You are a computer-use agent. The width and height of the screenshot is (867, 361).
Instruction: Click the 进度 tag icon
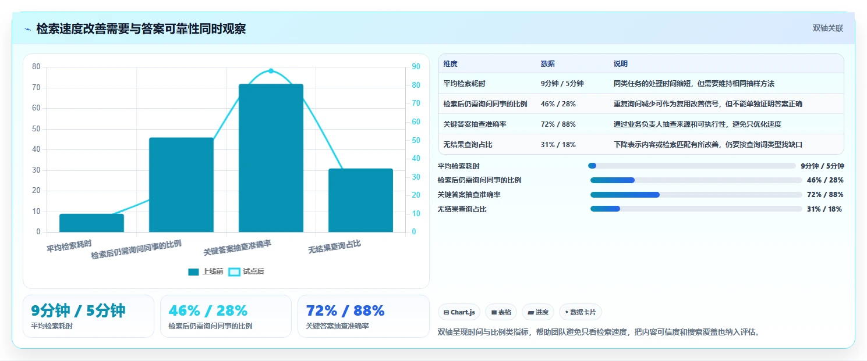click(530, 313)
